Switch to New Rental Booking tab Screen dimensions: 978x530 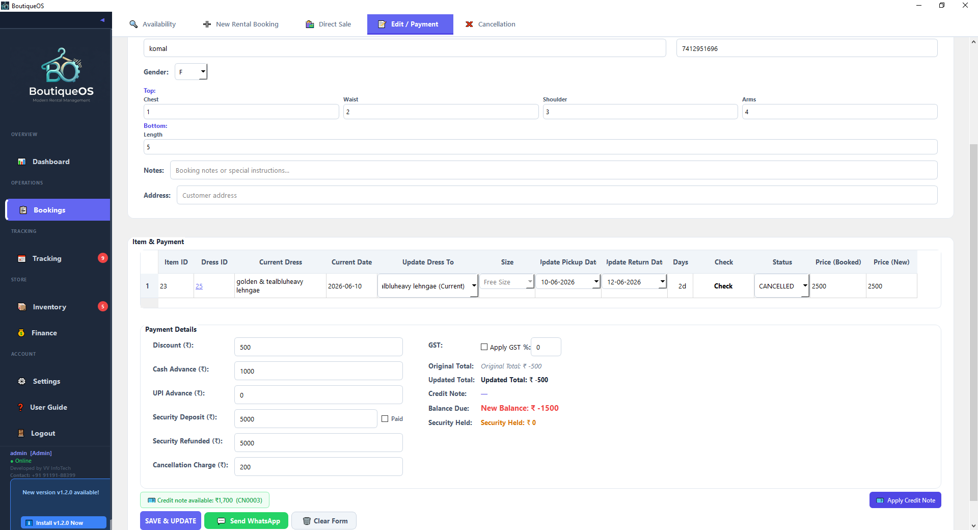[x=240, y=24]
